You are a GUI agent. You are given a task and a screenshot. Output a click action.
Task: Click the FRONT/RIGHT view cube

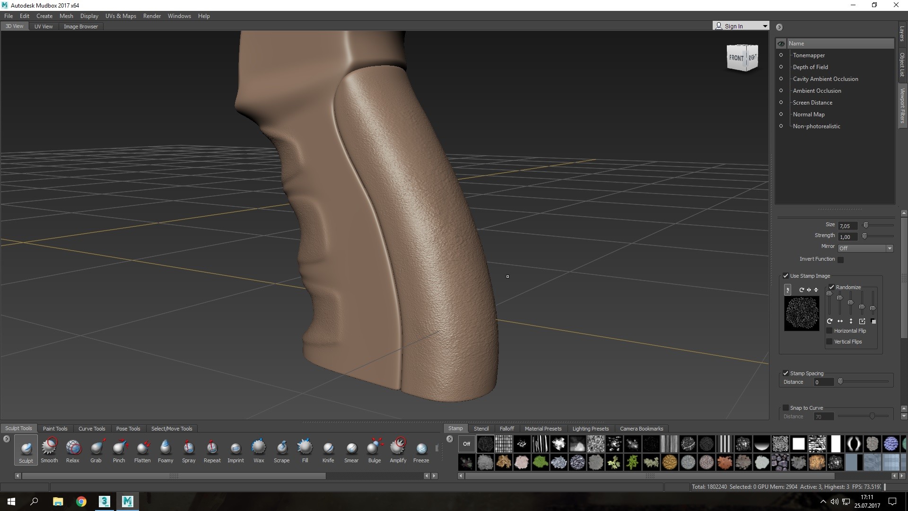[742, 58]
